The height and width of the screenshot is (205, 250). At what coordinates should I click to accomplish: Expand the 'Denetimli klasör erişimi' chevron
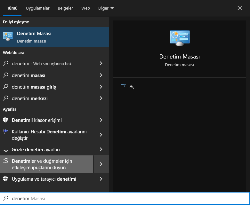[x=101, y=120]
